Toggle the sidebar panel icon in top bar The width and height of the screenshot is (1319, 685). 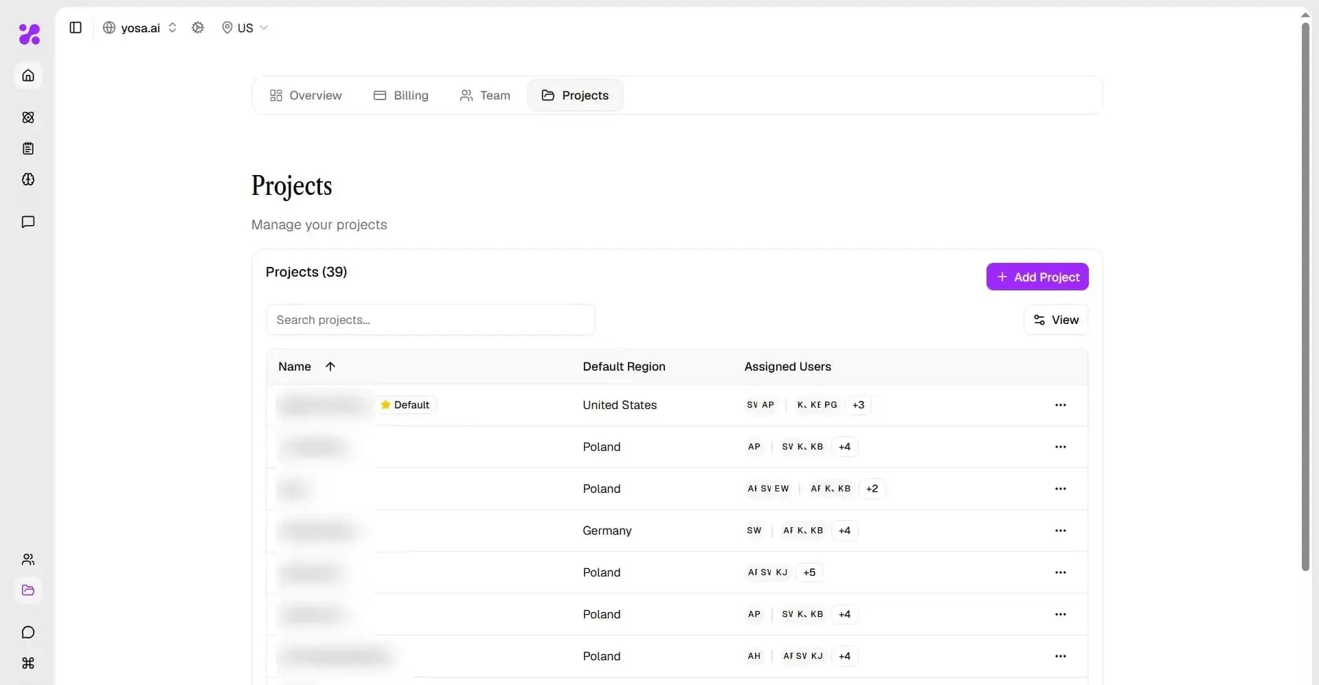point(76,27)
